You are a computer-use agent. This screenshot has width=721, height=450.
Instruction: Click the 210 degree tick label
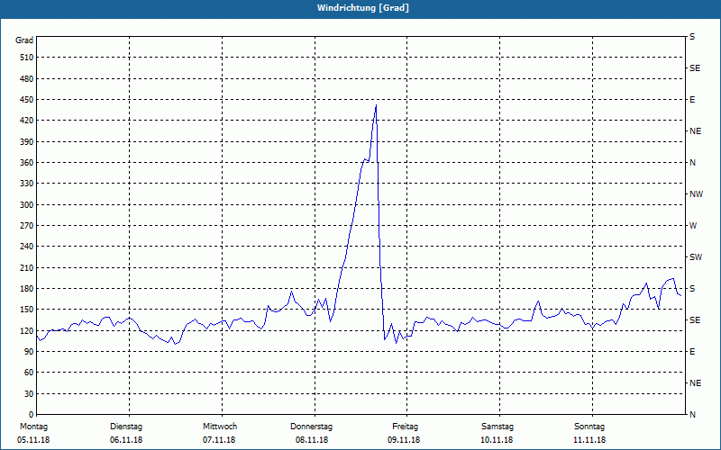pos(27,267)
